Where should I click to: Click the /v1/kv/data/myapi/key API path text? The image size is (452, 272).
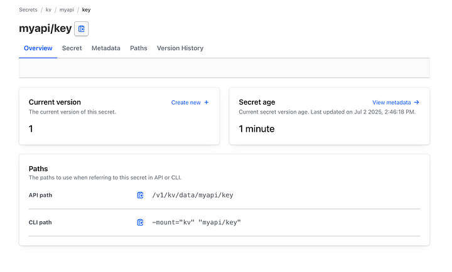[193, 195]
